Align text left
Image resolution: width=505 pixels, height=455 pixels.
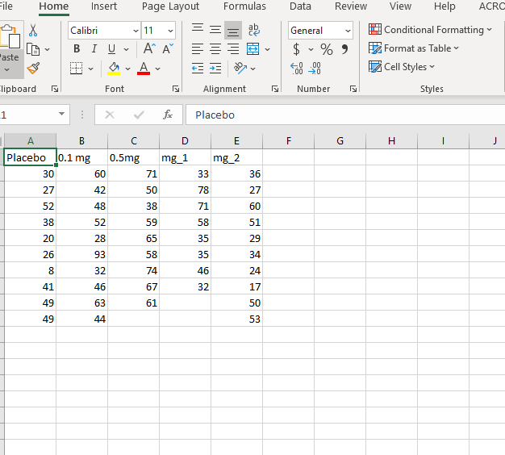198,49
